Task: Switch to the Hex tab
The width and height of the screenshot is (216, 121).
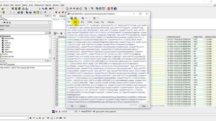Action: [103, 22]
